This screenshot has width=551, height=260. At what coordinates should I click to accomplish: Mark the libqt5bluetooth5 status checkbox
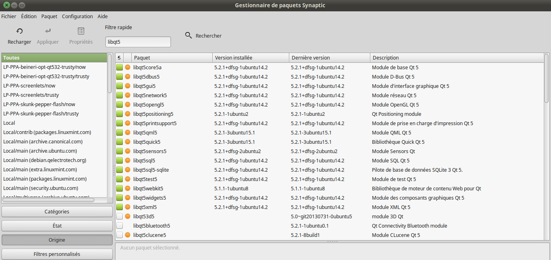click(x=120, y=226)
